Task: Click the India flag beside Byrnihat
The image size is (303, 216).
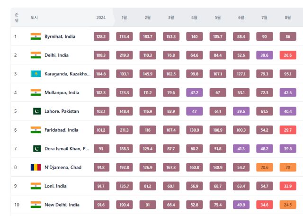Action: click(36, 36)
